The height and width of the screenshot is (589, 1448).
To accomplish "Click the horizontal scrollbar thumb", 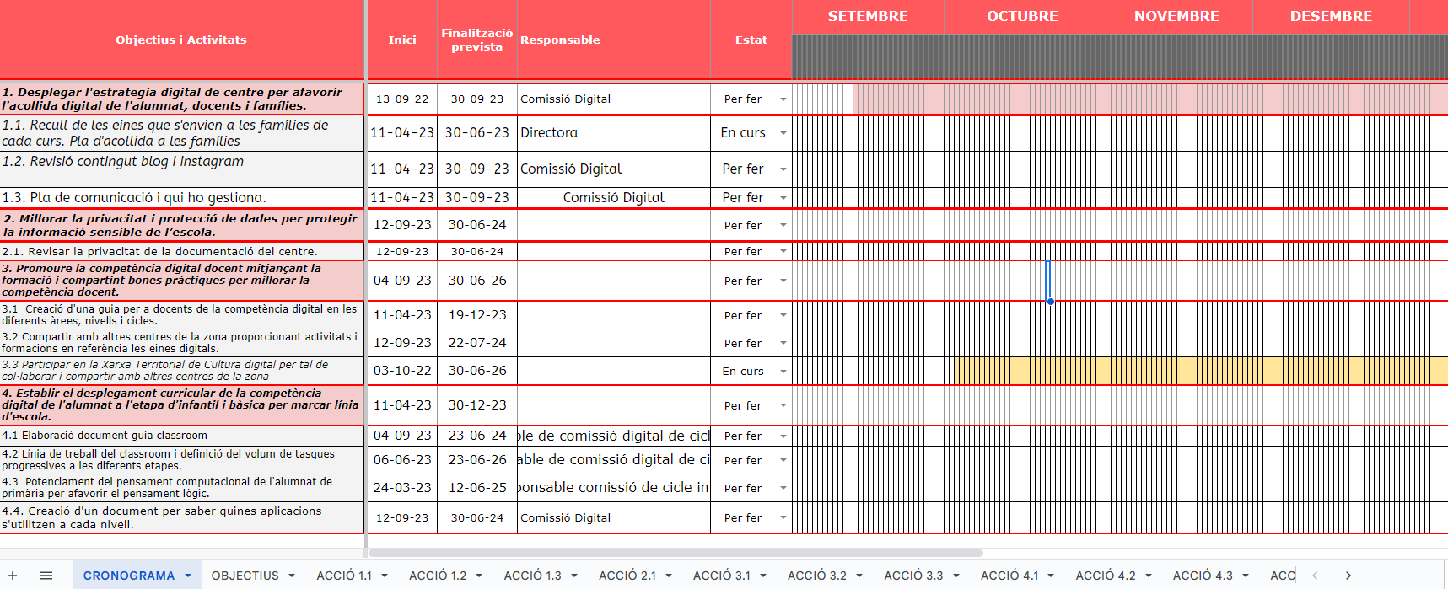I will point(675,554).
